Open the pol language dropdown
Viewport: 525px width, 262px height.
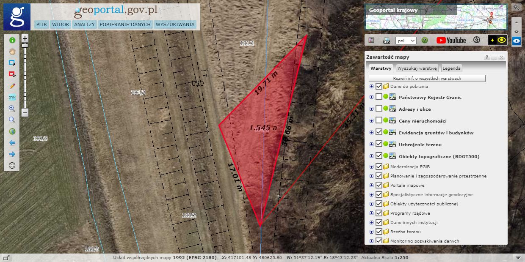pos(406,41)
